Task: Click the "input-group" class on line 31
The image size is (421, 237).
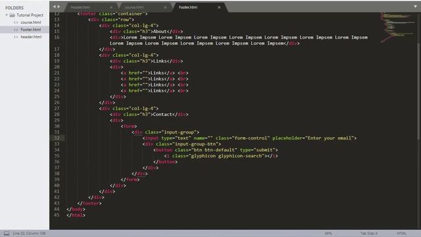Action: [179, 132]
